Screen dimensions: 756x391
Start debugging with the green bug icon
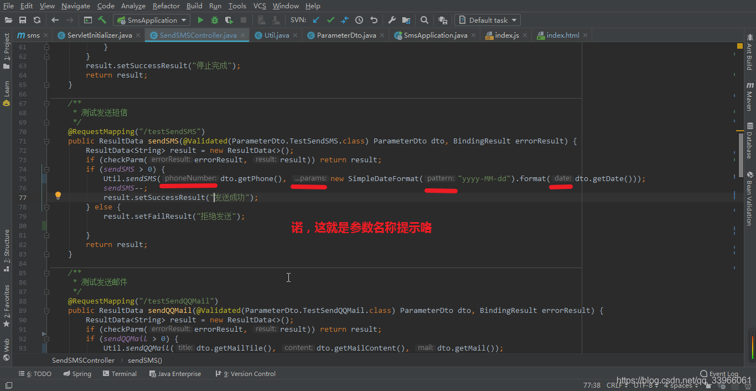[x=215, y=20]
